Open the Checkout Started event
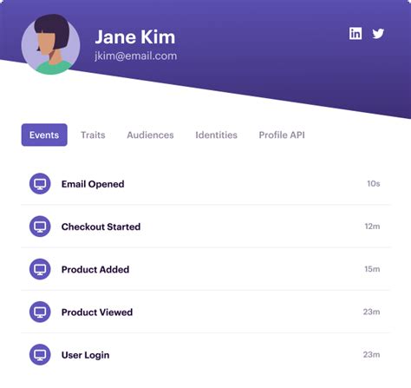 [205, 227]
